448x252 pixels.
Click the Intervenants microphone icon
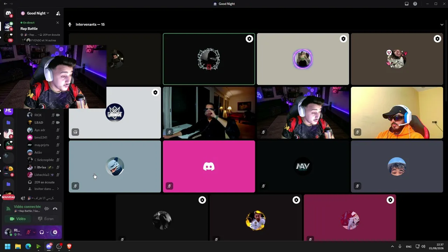pyautogui.click(x=70, y=24)
